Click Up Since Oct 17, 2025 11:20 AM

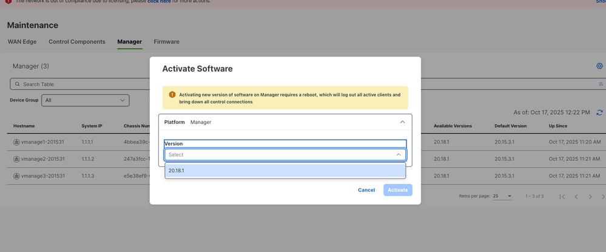click(x=576, y=142)
